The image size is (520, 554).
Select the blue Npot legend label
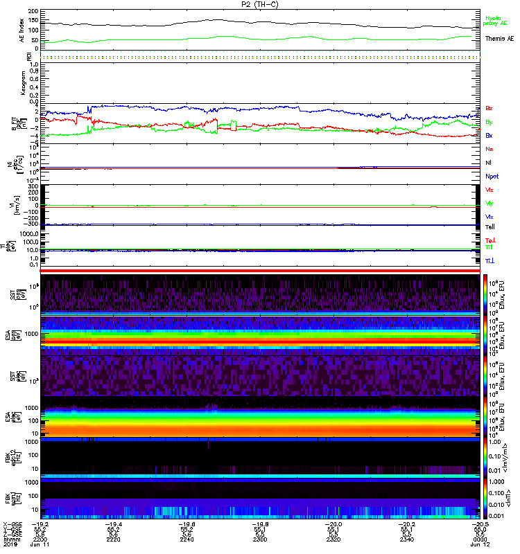click(492, 177)
